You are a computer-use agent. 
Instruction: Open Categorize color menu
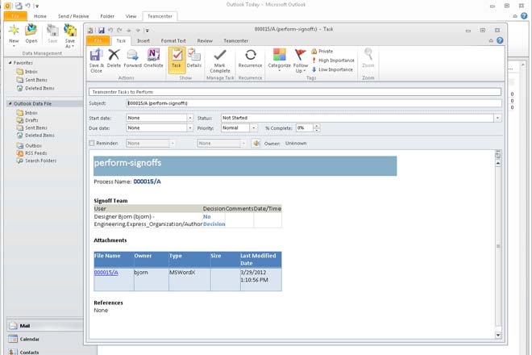[279, 60]
